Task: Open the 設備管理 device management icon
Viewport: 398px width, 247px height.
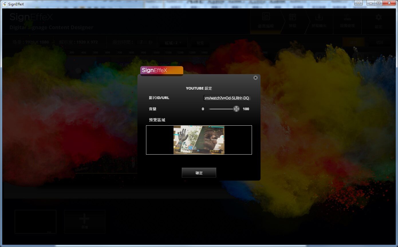Action: [x=347, y=21]
